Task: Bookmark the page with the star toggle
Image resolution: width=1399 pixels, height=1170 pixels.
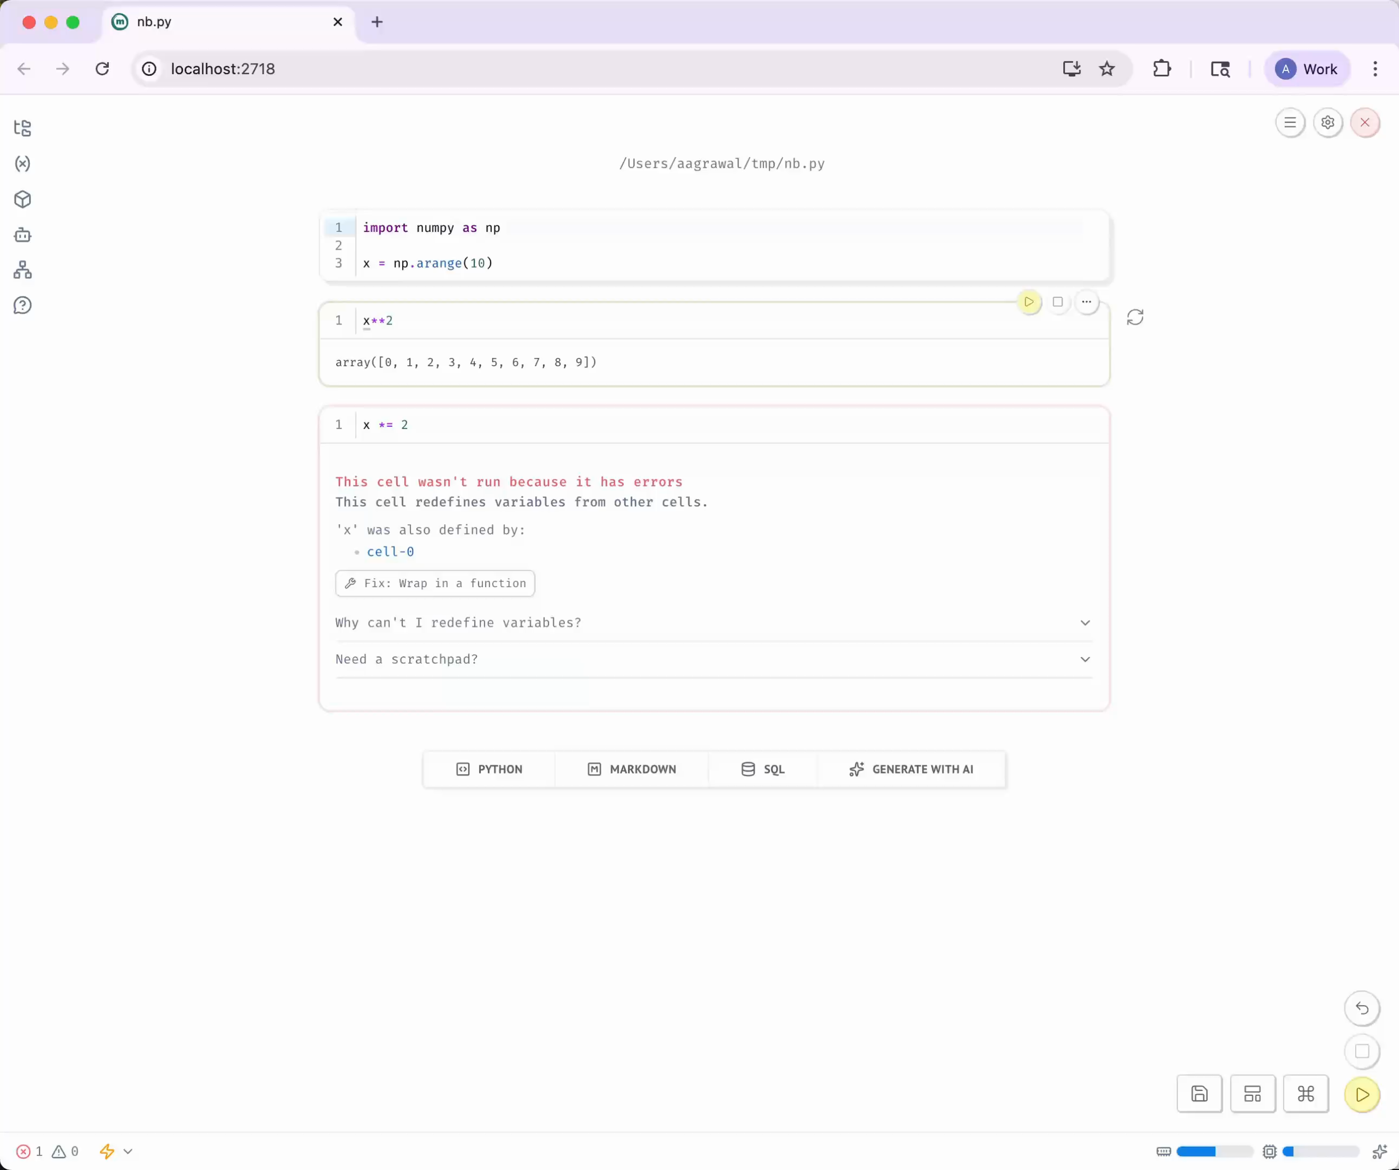Action: tap(1106, 69)
